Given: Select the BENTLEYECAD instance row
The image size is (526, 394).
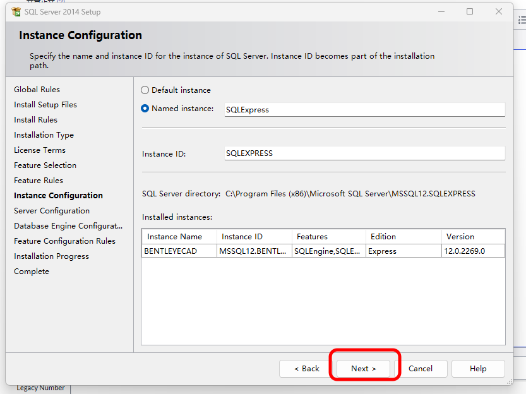Looking at the screenshot, I should [x=179, y=251].
